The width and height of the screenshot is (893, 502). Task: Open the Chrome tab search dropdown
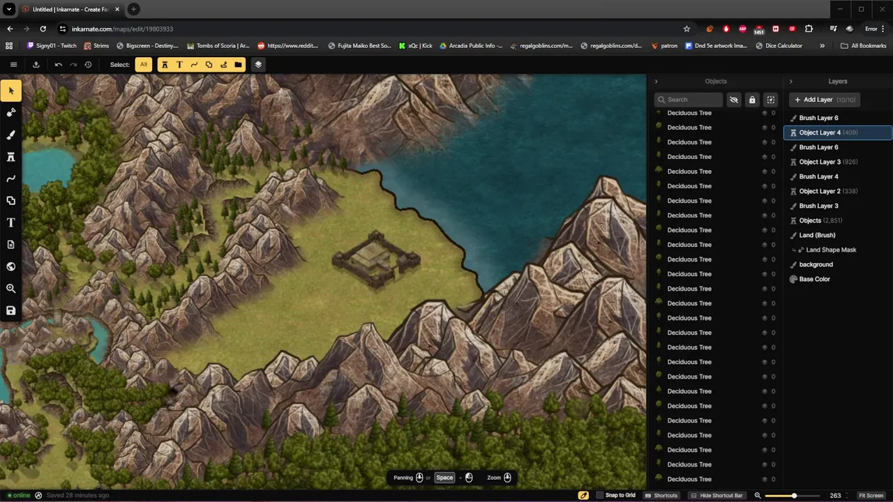click(9, 9)
